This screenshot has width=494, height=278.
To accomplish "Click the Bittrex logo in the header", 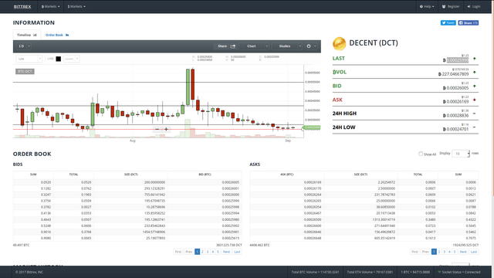I will click(22, 6).
